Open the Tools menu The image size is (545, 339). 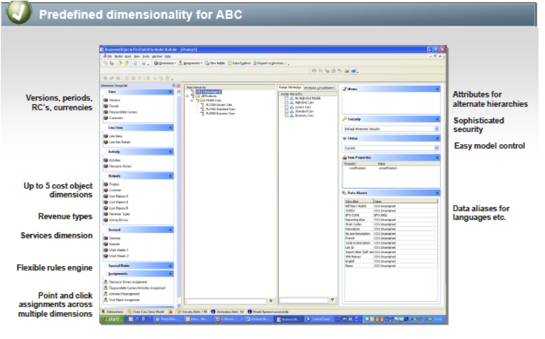tap(145, 56)
